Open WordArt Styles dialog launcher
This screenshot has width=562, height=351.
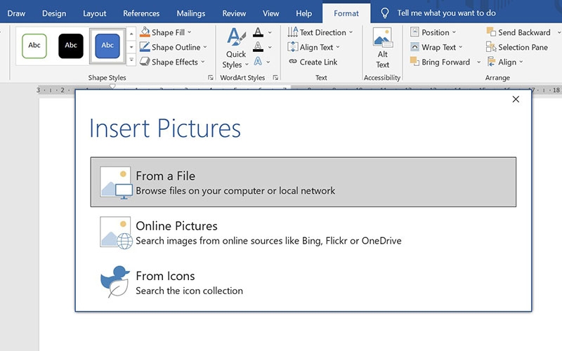[x=275, y=77]
